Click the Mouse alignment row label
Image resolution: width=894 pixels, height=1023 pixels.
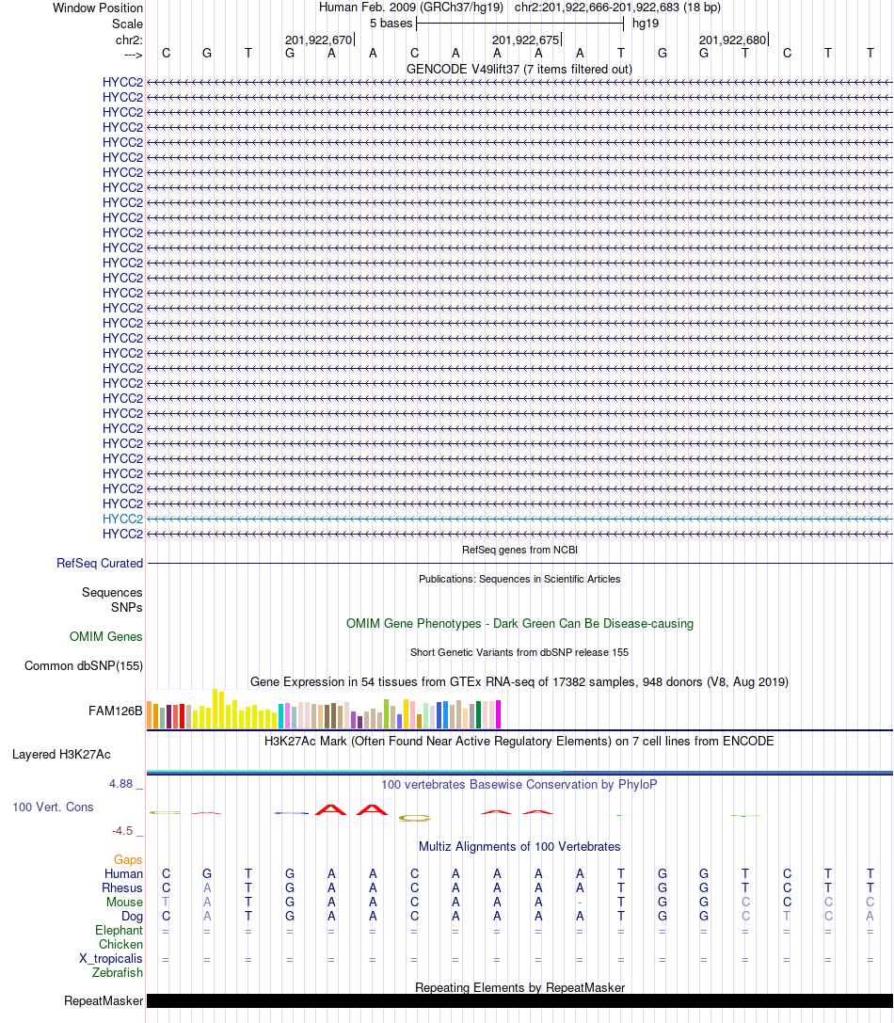click(124, 903)
